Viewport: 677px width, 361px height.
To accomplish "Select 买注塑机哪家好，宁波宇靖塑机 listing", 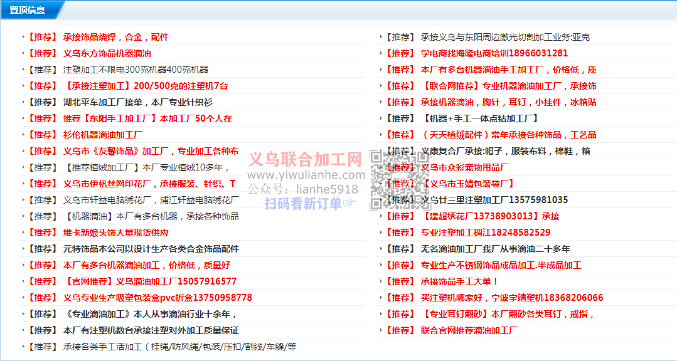I will click(x=512, y=298).
